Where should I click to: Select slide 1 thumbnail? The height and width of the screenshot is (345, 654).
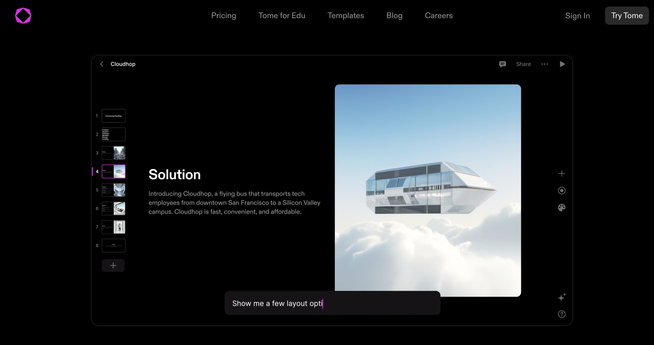[x=113, y=115]
